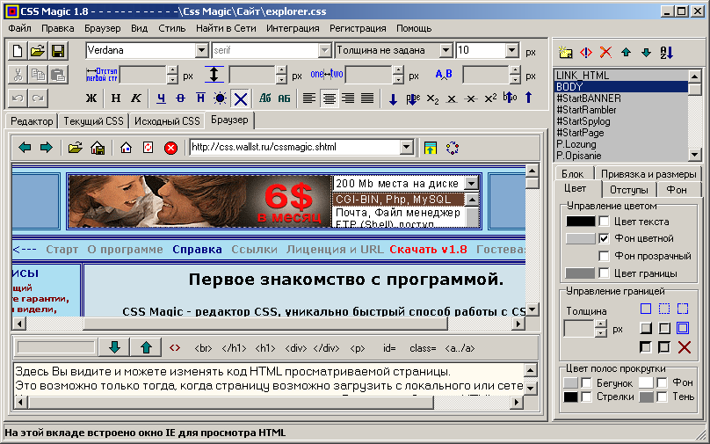The height and width of the screenshot is (444, 710).
Task: Click the Скачать v1.8 download link
Action: 428,250
